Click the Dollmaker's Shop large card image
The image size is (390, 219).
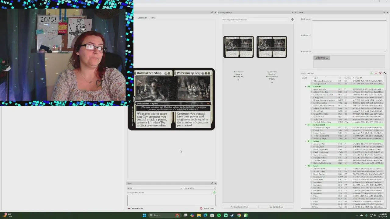tap(172, 99)
